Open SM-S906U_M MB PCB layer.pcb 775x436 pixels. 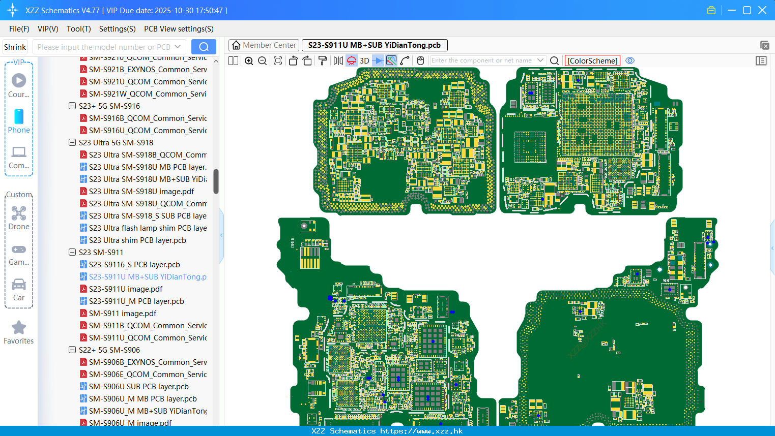(143, 399)
